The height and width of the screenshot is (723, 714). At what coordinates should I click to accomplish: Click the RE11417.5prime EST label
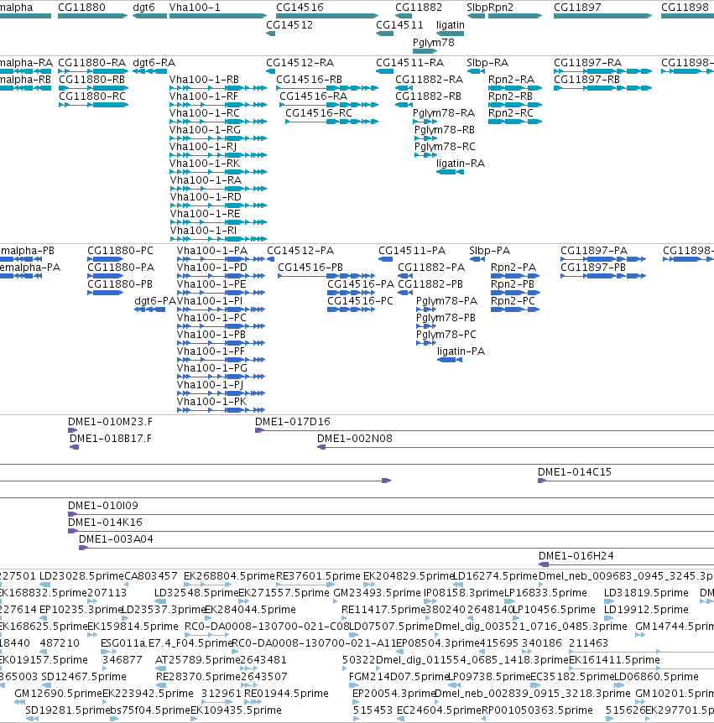[x=383, y=610]
